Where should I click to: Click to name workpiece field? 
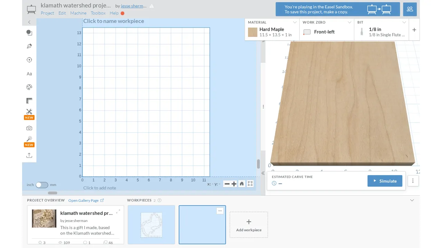click(114, 21)
